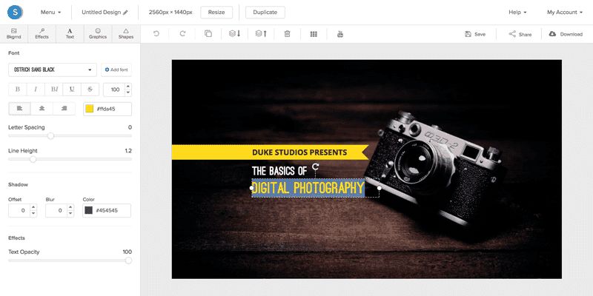Delete element with trash icon
The width and height of the screenshot is (593, 296).
287,34
